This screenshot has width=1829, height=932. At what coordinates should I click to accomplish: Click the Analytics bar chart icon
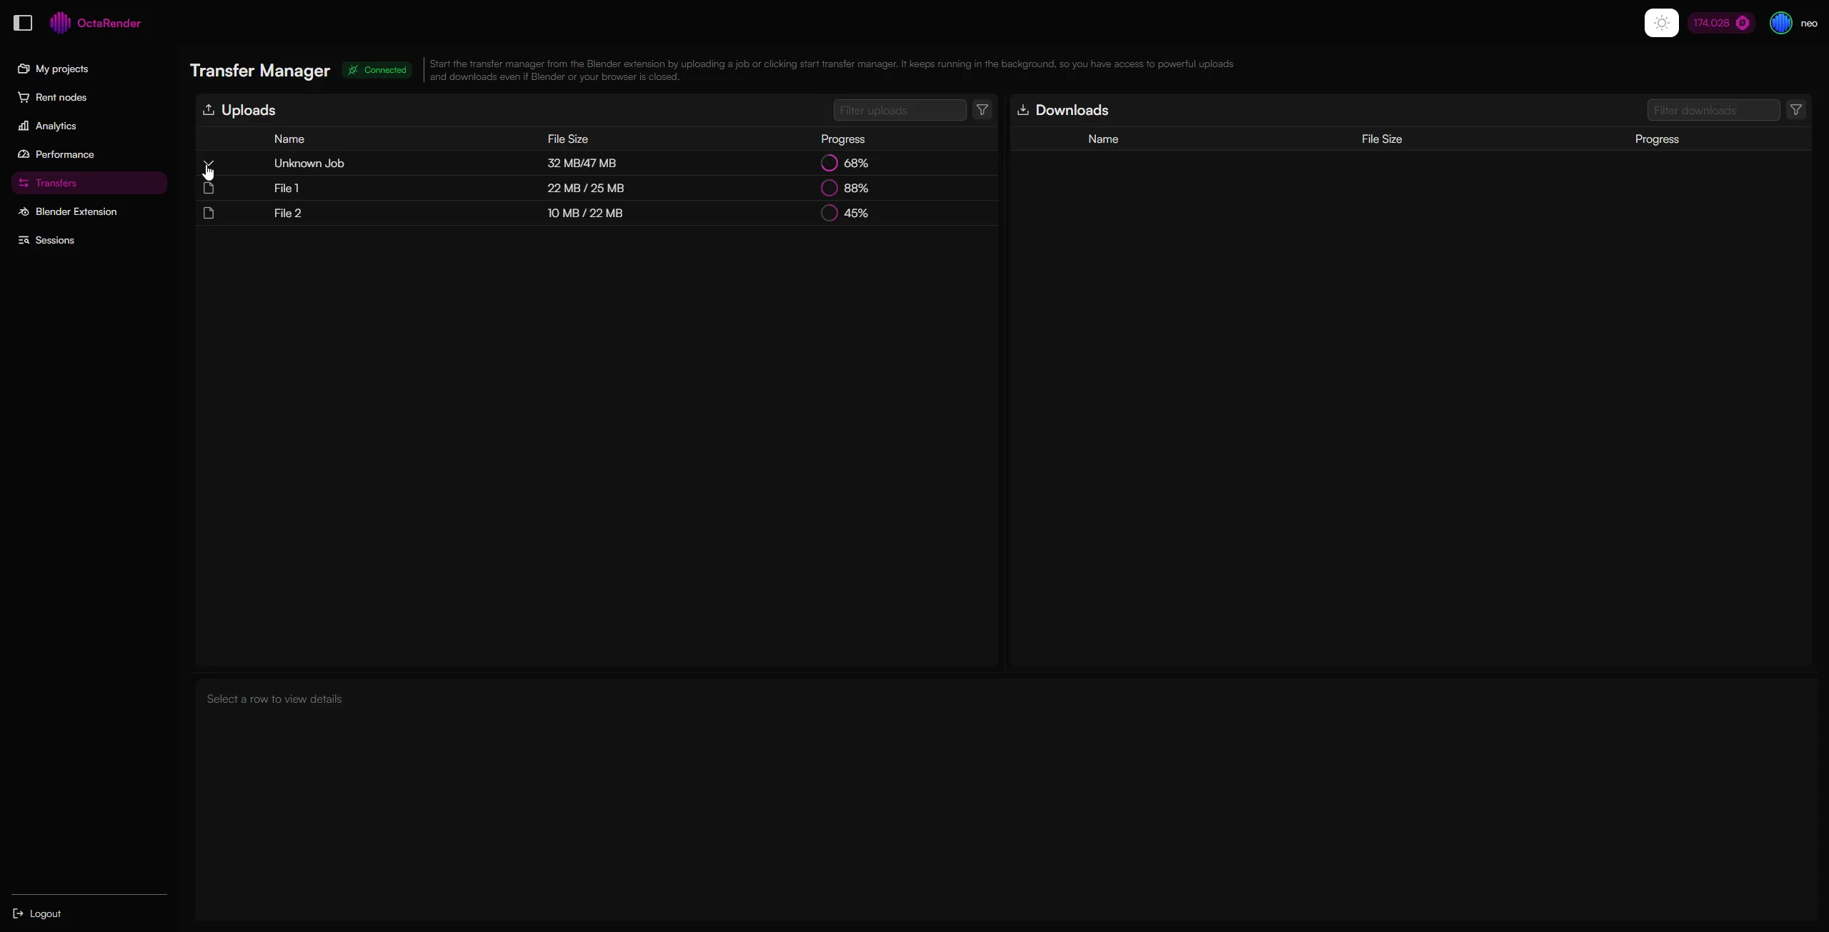click(x=24, y=126)
